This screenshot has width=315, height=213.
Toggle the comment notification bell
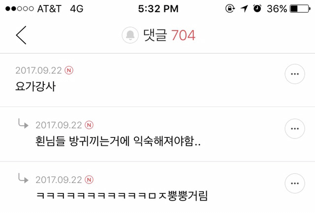pyautogui.click(x=130, y=35)
